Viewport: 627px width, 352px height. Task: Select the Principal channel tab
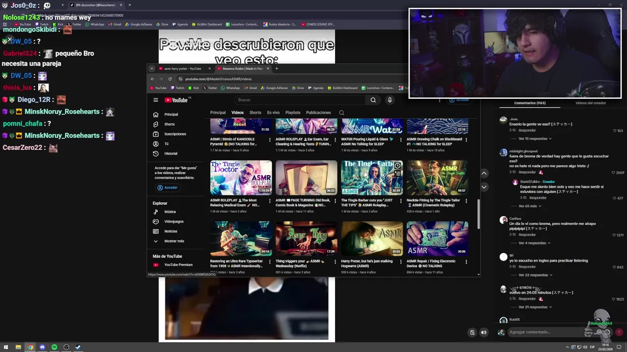(x=218, y=113)
